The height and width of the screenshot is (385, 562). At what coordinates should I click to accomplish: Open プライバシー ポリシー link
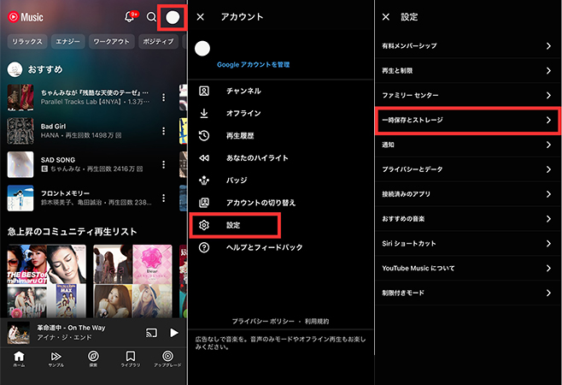tap(263, 322)
